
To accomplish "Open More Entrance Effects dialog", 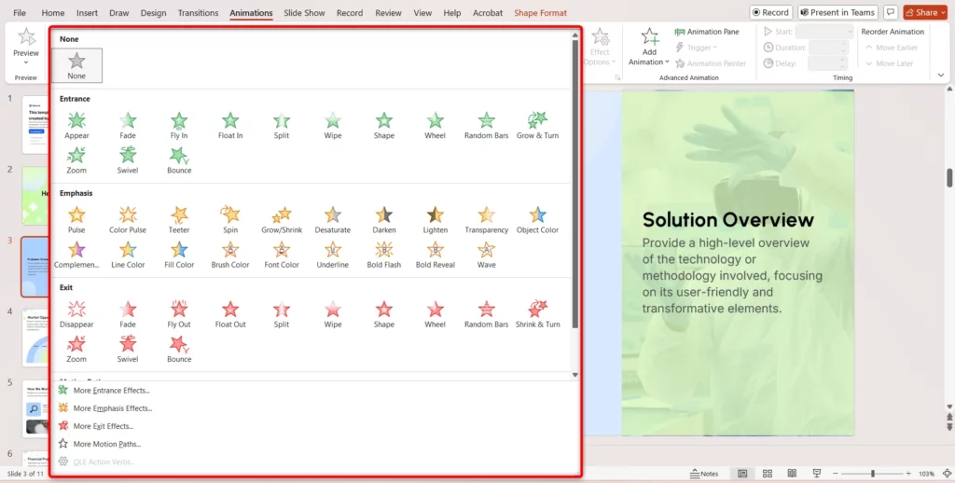I will pyautogui.click(x=111, y=391).
